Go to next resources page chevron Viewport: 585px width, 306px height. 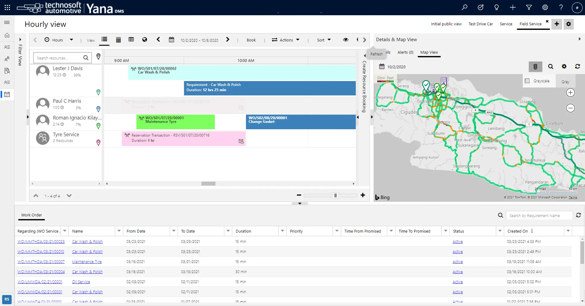pyautogui.click(x=69, y=196)
